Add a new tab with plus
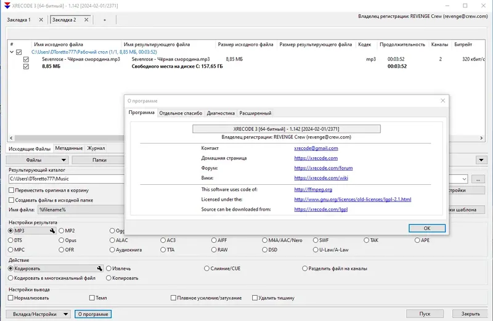Image resolution: width=493 pixels, height=321 pixels. [x=105, y=20]
